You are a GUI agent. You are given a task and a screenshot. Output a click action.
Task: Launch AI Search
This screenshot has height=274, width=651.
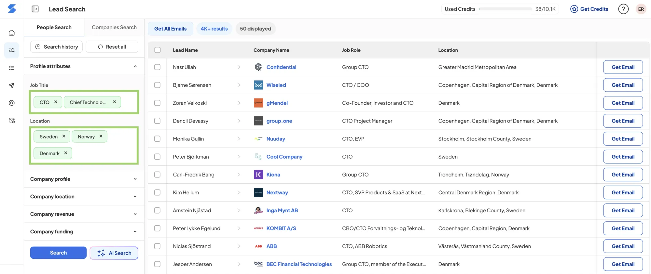point(114,253)
